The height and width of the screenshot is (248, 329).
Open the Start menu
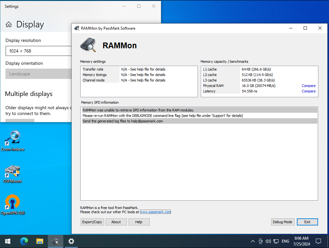[8, 241]
